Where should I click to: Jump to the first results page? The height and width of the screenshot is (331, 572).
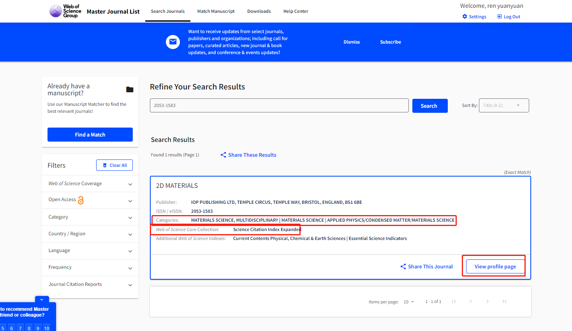(454, 301)
